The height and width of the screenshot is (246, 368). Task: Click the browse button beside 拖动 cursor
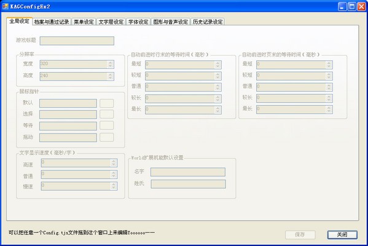[106, 137]
